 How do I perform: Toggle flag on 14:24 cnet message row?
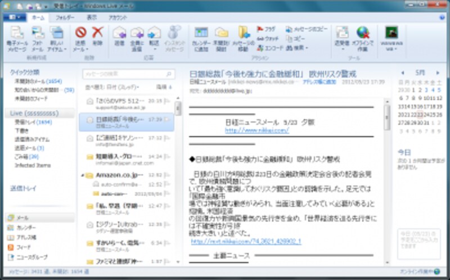(167, 157)
